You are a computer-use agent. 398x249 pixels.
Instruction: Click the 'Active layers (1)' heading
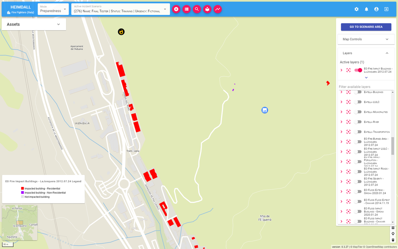352,62
